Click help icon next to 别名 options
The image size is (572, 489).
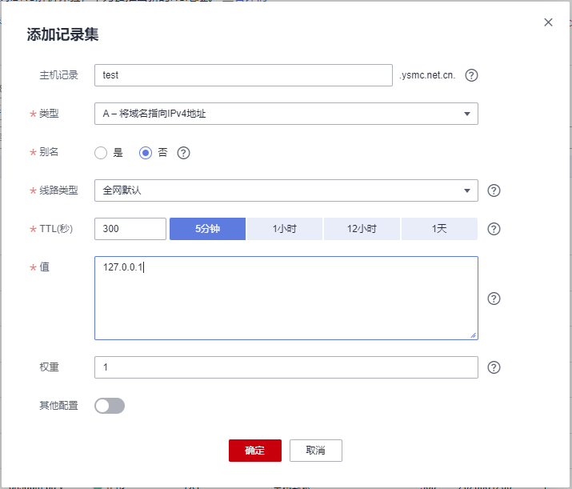pos(183,153)
